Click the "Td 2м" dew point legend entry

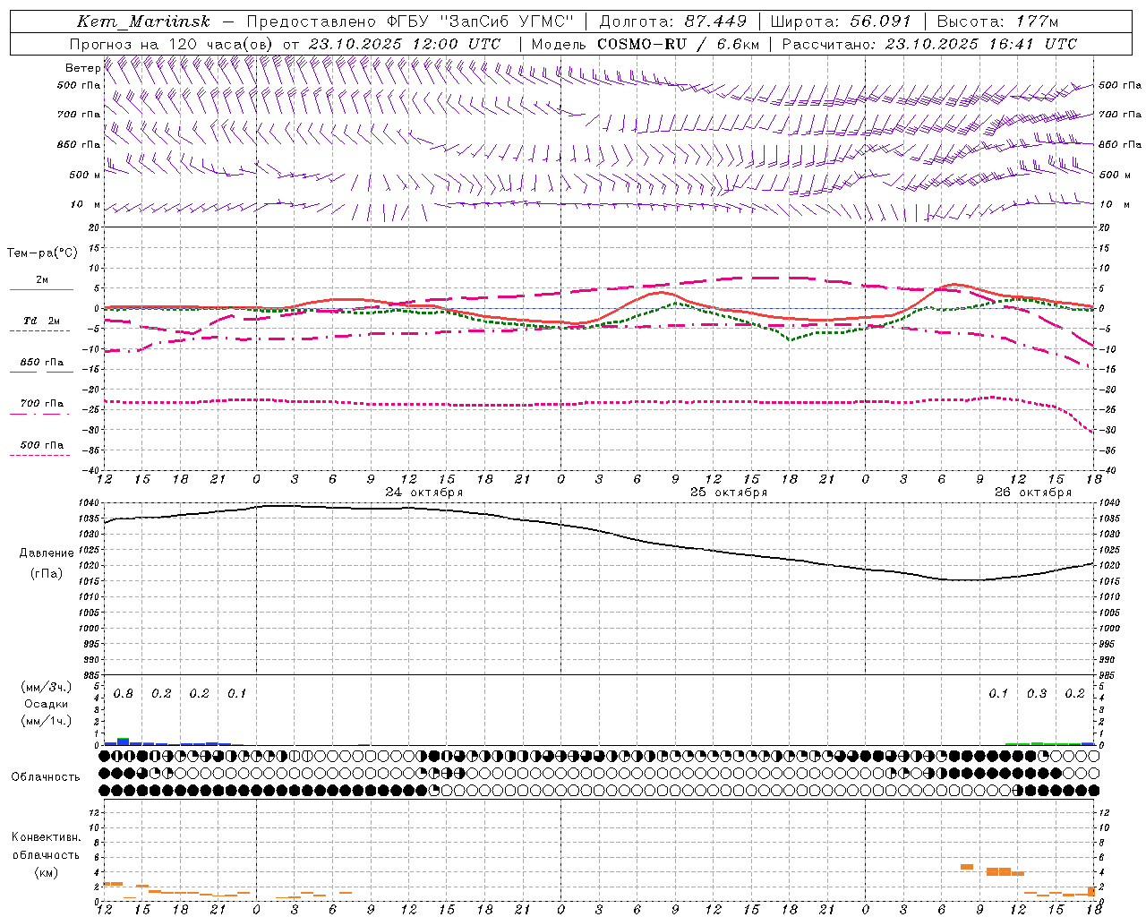(41, 321)
